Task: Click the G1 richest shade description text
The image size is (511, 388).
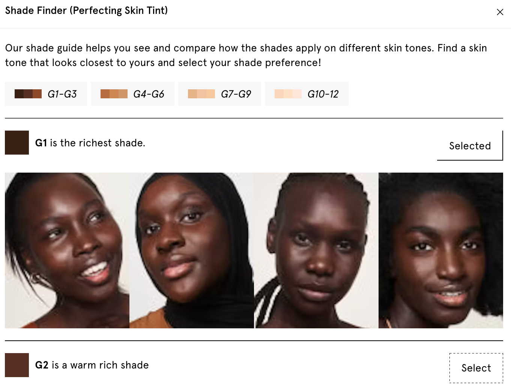Action: click(90, 143)
